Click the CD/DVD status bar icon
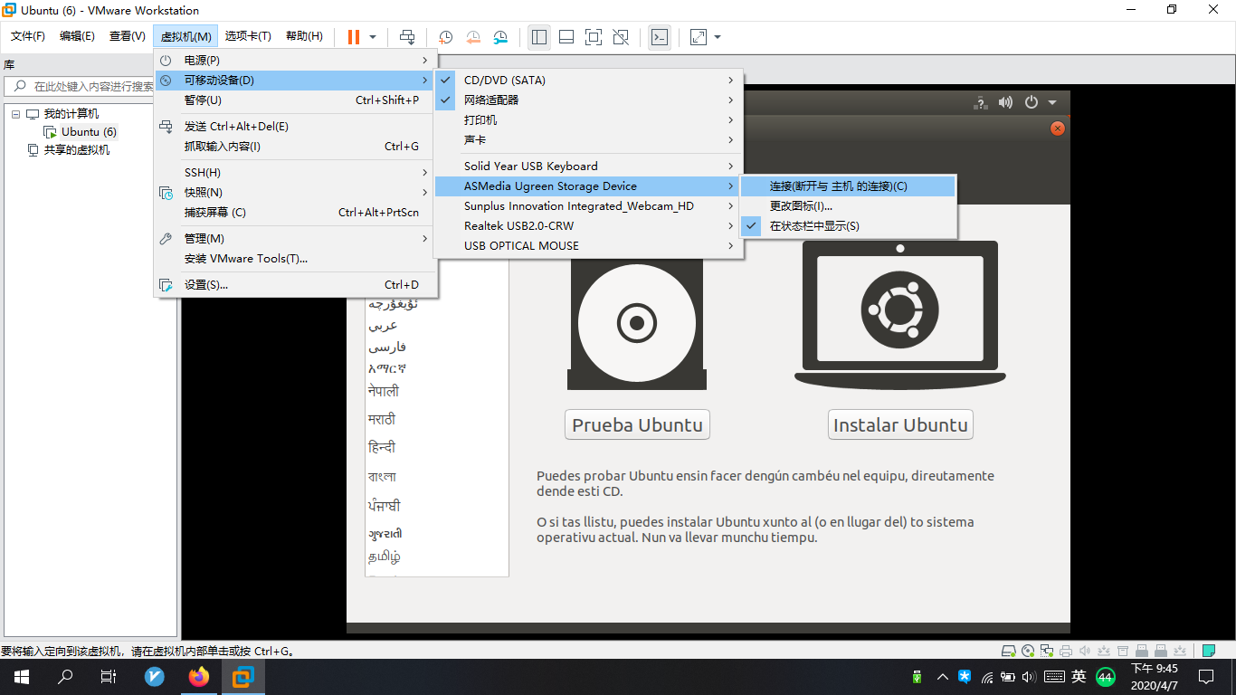 click(1027, 650)
